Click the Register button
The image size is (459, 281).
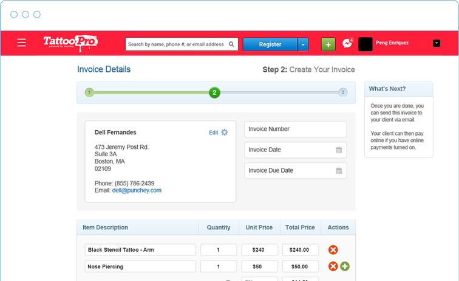(x=270, y=44)
